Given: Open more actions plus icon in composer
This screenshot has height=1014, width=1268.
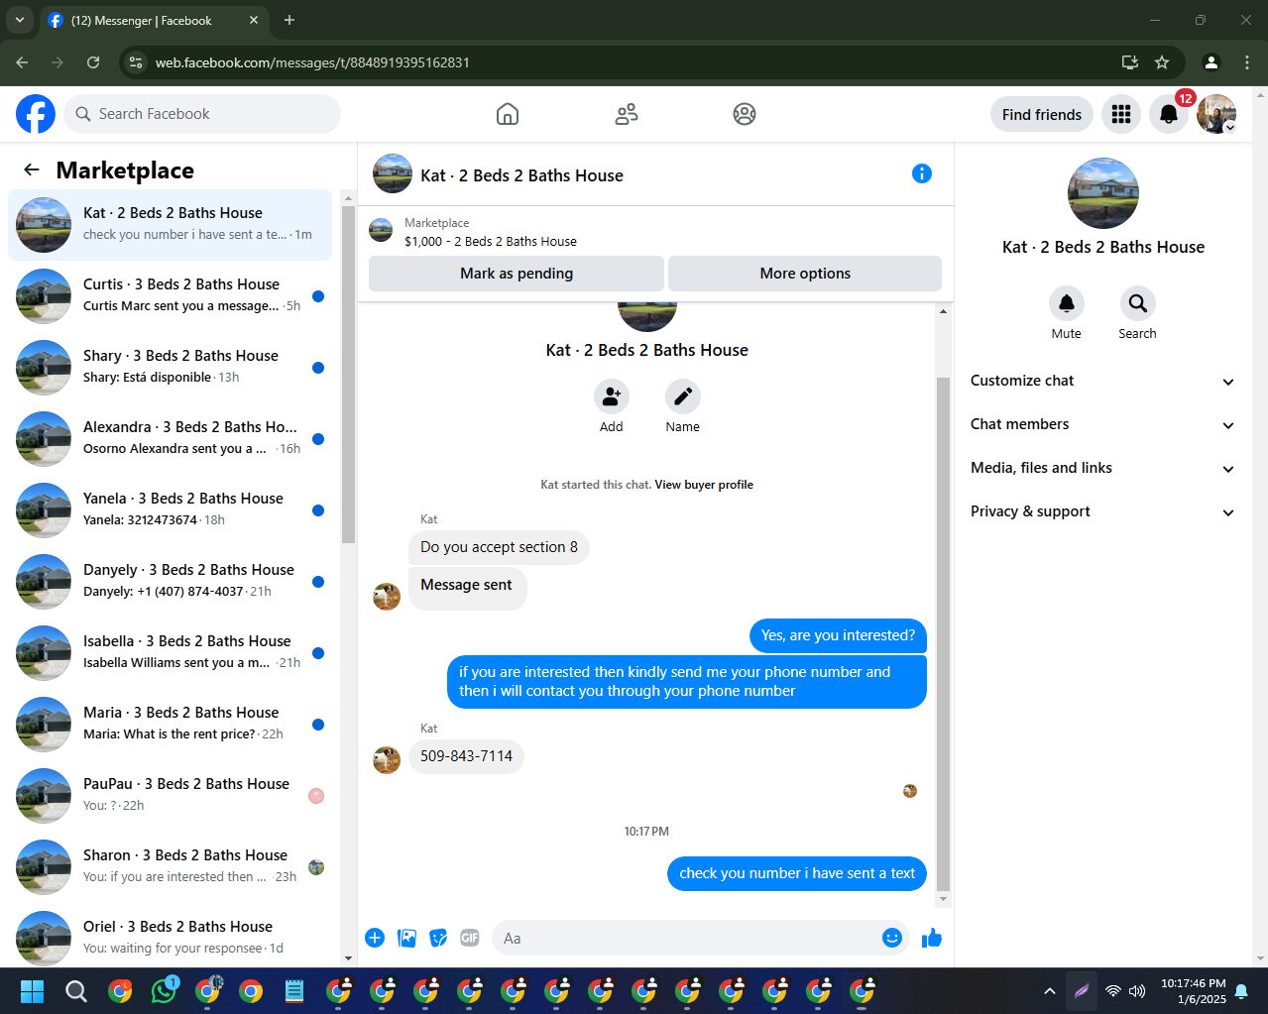Looking at the screenshot, I should 375,938.
